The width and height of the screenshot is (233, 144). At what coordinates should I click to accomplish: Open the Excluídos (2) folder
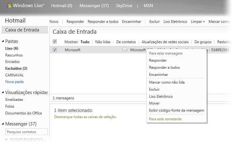[x=16, y=68]
